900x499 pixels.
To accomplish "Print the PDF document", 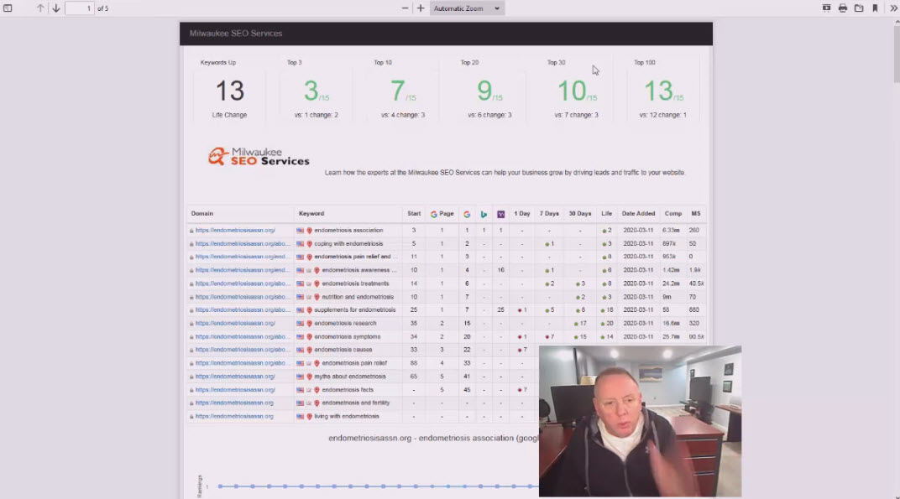I will (843, 8).
